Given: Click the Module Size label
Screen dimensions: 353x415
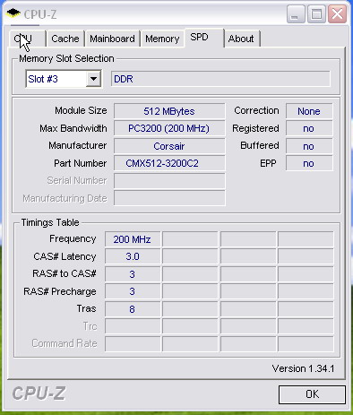Looking at the screenshot, I should click(81, 110).
